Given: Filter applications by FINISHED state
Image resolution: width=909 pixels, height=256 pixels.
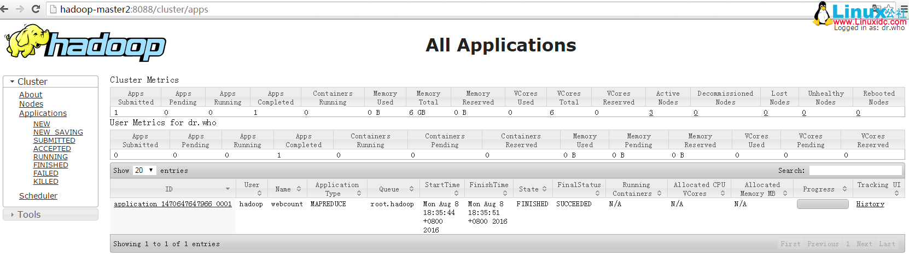Looking at the screenshot, I should point(51,165).
